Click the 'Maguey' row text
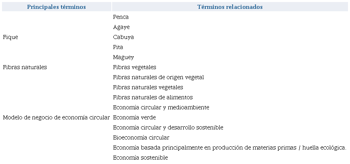 (123, 57)
